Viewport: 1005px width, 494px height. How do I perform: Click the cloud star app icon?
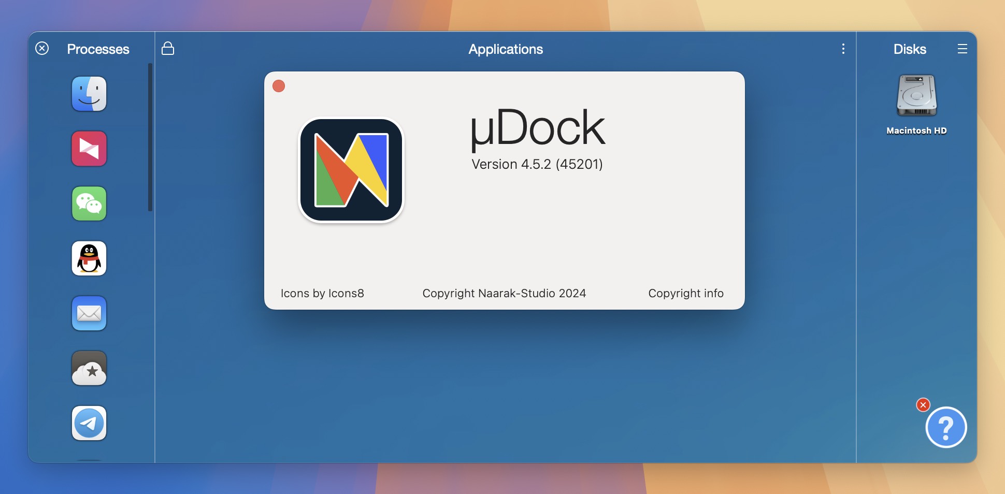(x=89, y=368)
